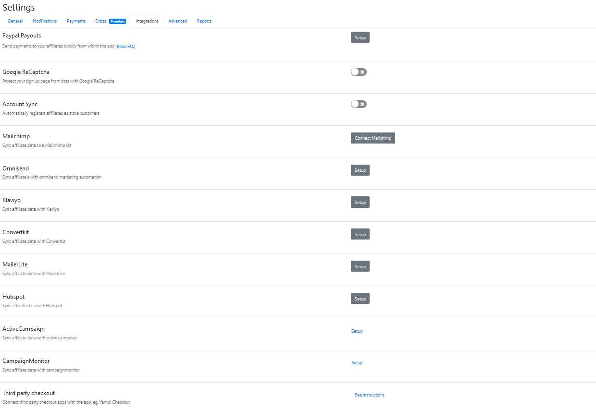Image resolution: width=596 pixels, height=408 pixels.
Task: Click 'Sync affiliate data to a Mailchimp list'
Action: (37, 145)
